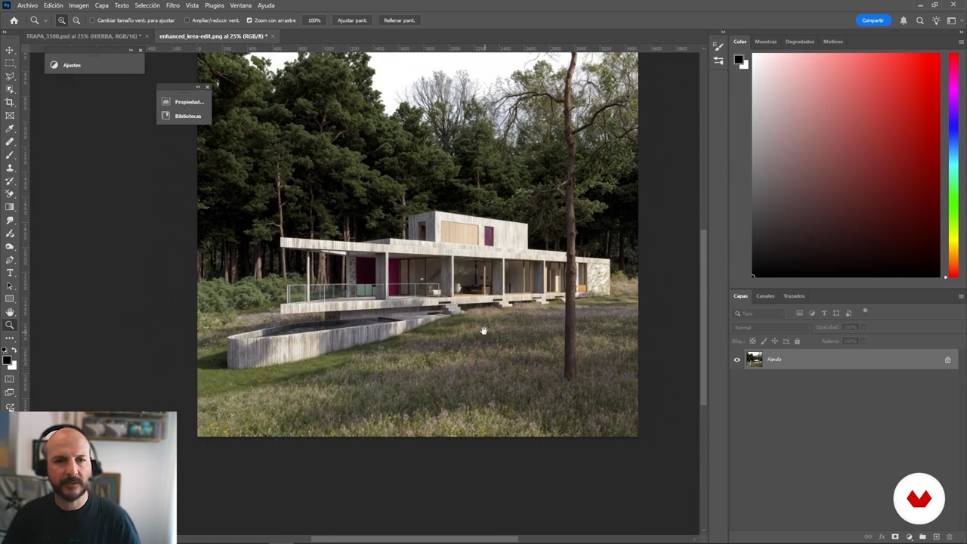Viewport: 967px width, 544px height.
Task: Open the Color panel options menu
Action: (961, 42)
